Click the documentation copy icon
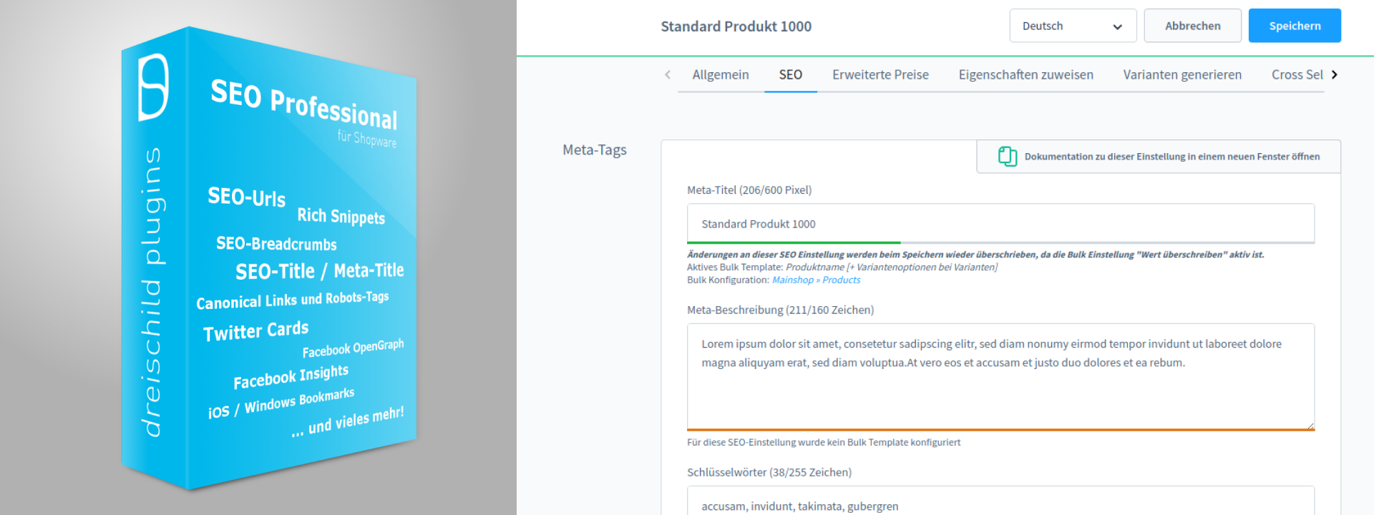The width and height of the screenshot is (1374, 515). click(1008, 156)
